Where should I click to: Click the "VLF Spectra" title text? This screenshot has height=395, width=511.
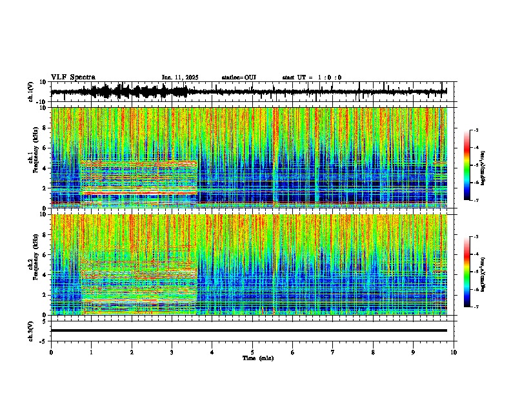(73, 77)
